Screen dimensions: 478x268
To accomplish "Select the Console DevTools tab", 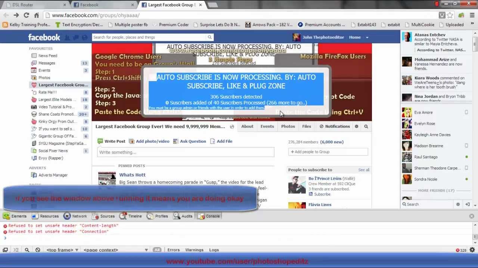I will click(209, 216).
